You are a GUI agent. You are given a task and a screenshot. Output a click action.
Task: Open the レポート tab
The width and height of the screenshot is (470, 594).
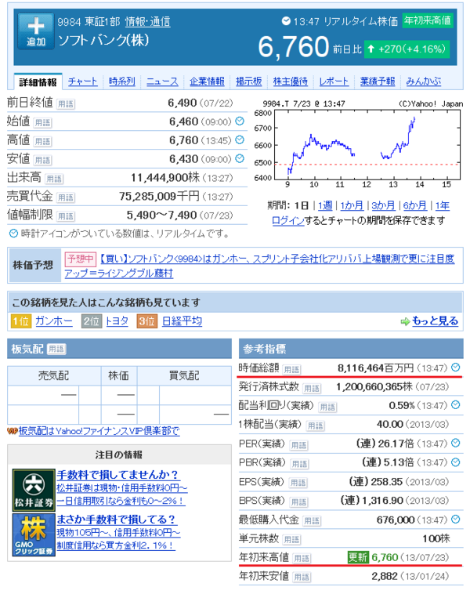(x=334, y=81)
